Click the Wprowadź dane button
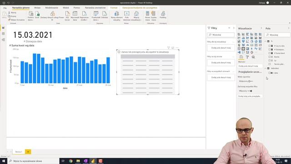 [x=75, y=16]
